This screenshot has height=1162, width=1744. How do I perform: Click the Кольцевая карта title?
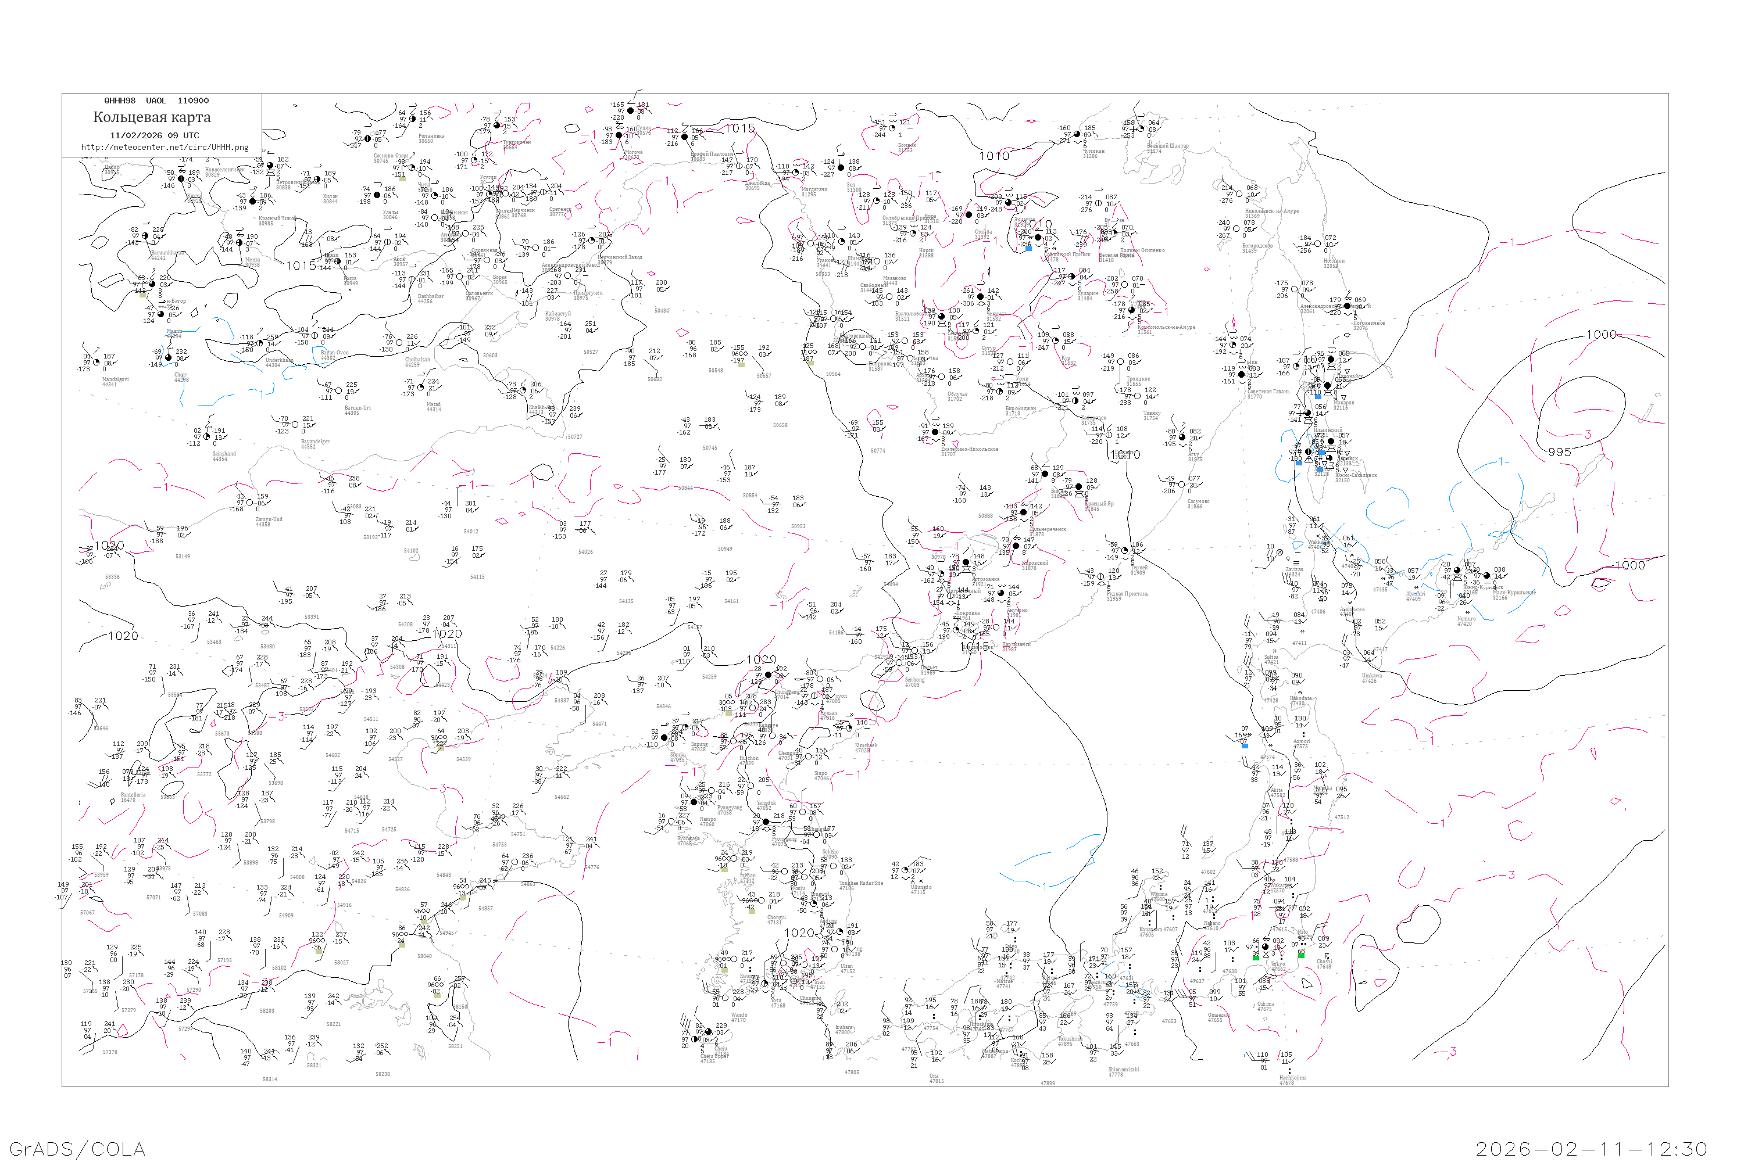(x=152, y=117)
